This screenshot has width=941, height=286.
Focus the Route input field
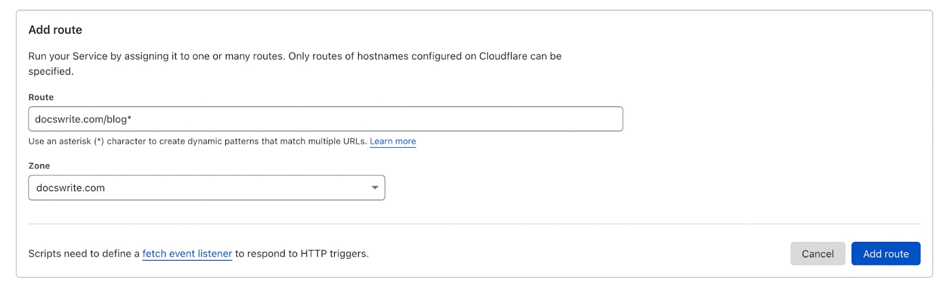pos(325,119)
